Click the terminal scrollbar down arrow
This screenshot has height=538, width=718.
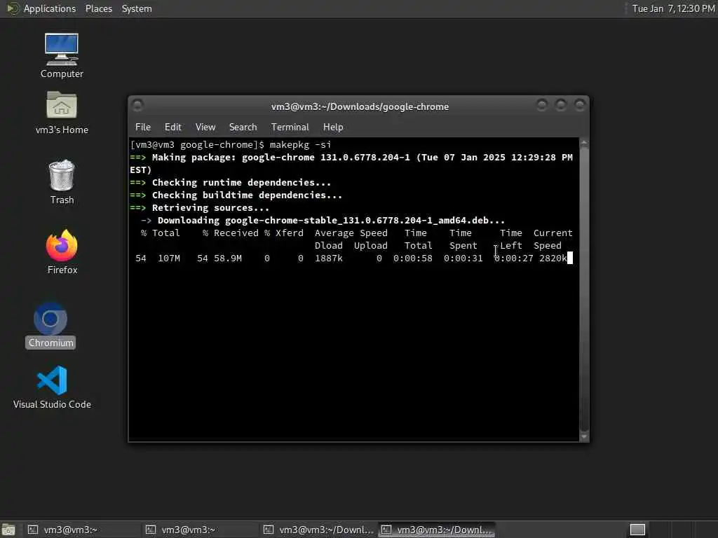tap(584, 436)
